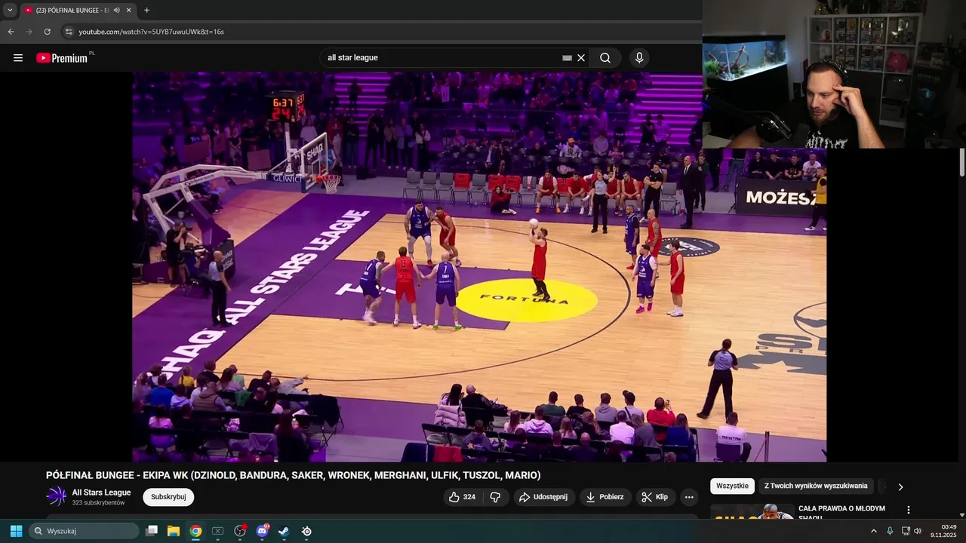The image size is (966, 543).
Task: Create a Klip with scissors button
Action: click(x=655, y=497)
